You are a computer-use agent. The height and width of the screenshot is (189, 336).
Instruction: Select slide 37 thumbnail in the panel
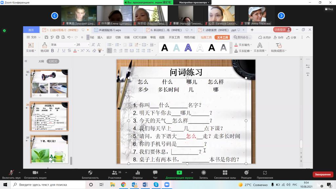pyautogui.click(x=49, y=149)
